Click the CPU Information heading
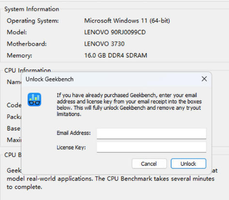This screenshot has width=229, height=200. pyautogui.click(x=28, y=70)
